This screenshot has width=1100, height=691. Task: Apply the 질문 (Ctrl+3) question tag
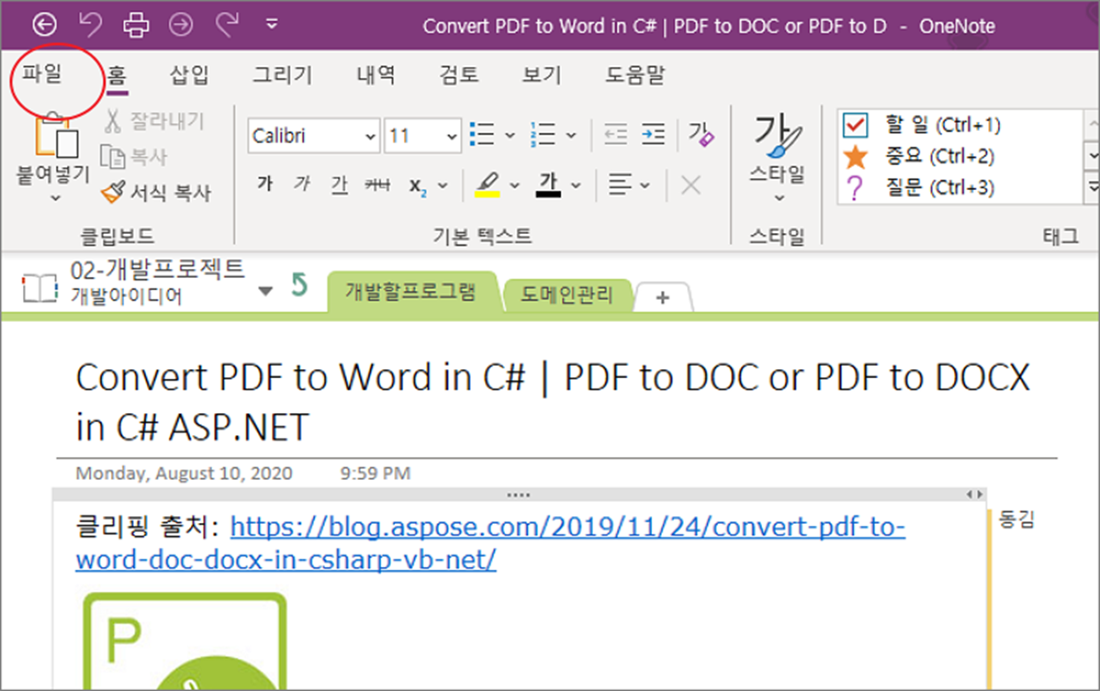click(x=919, y=187)
